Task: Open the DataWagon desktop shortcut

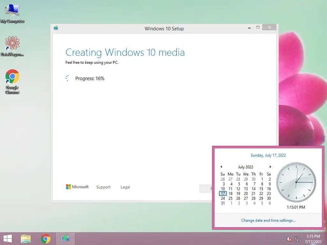Action: point(12,46)
